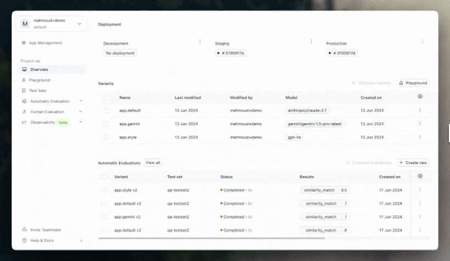Select the app.gemini v2 evaluation checkbox
The height and width of the screenshot is (261, 450).
(104, 217)
